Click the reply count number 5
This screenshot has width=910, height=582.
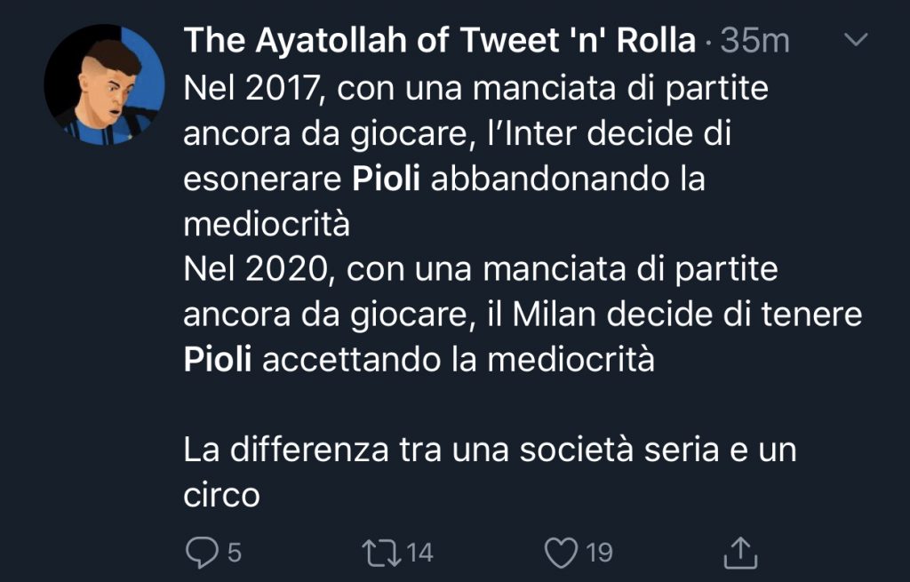pyautogui.click(x=235, y=553)
